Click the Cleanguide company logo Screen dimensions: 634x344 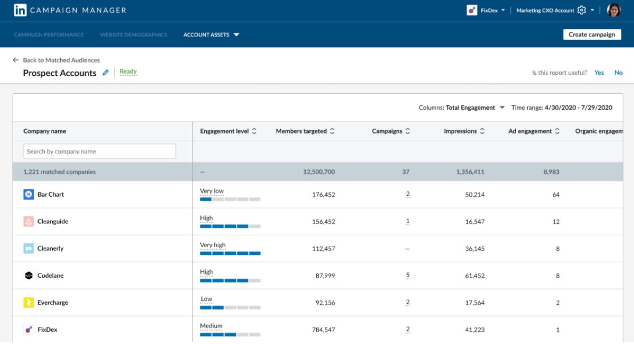[x=29, y=221]
